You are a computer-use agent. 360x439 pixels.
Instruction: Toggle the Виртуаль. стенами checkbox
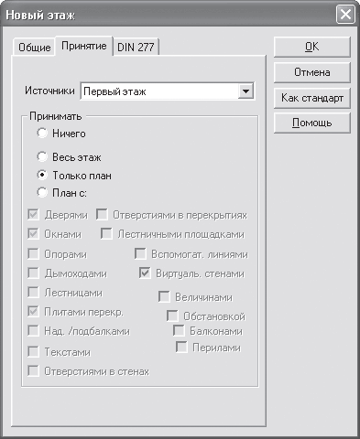(x=145, y=273)
